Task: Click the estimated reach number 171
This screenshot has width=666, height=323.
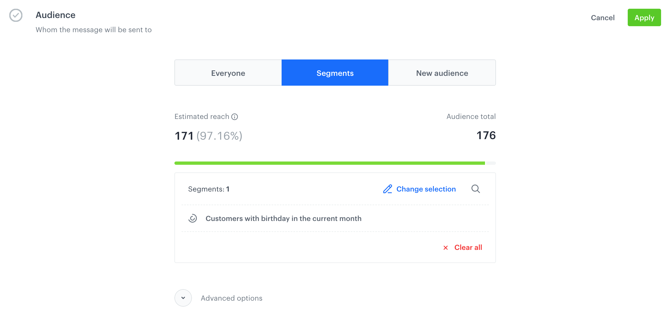Action: 184,136
